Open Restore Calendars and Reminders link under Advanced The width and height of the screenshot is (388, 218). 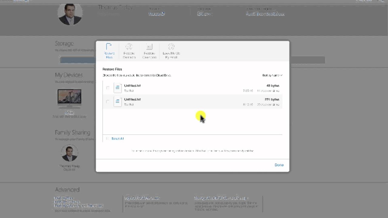click(x=79, y=206)
